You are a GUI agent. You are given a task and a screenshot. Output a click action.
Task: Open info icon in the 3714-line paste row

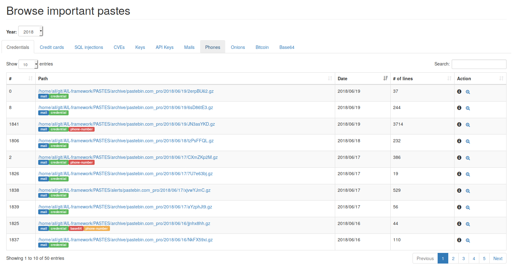pyautogui.click(x=459, y=124)
